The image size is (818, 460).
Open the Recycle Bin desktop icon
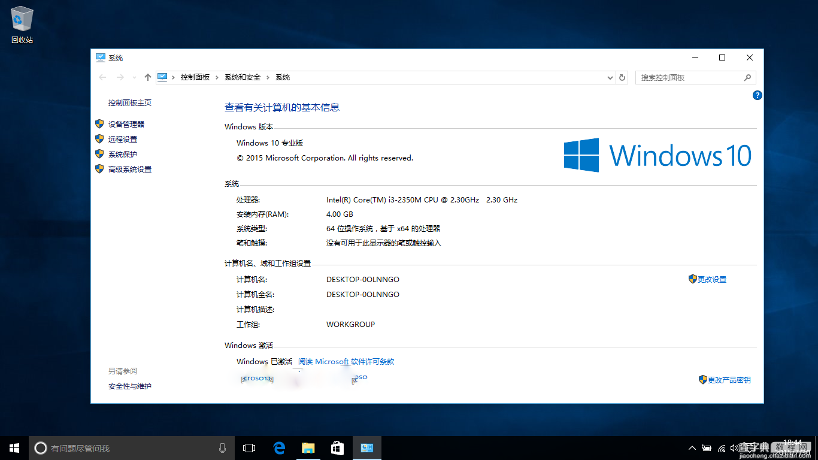[22, 25]
